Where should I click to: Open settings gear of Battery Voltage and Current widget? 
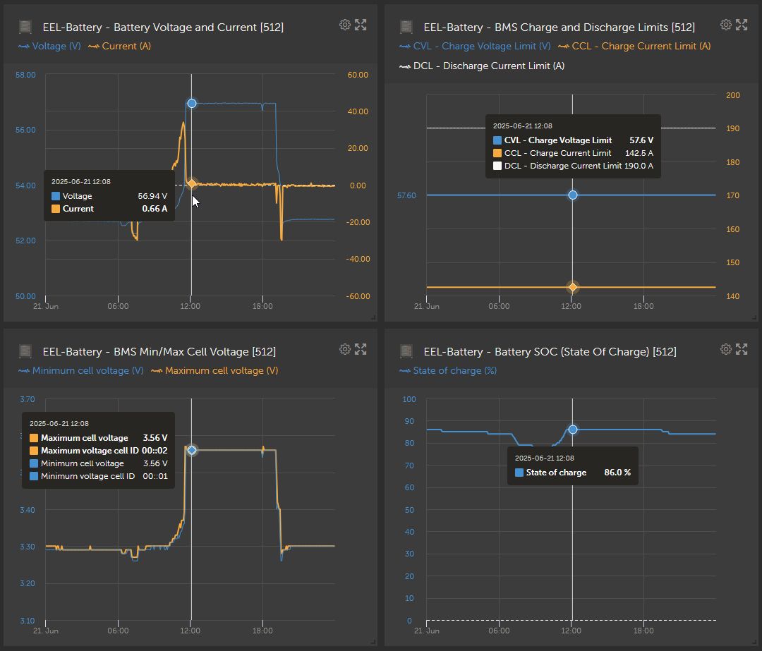(x=344, y=25)
